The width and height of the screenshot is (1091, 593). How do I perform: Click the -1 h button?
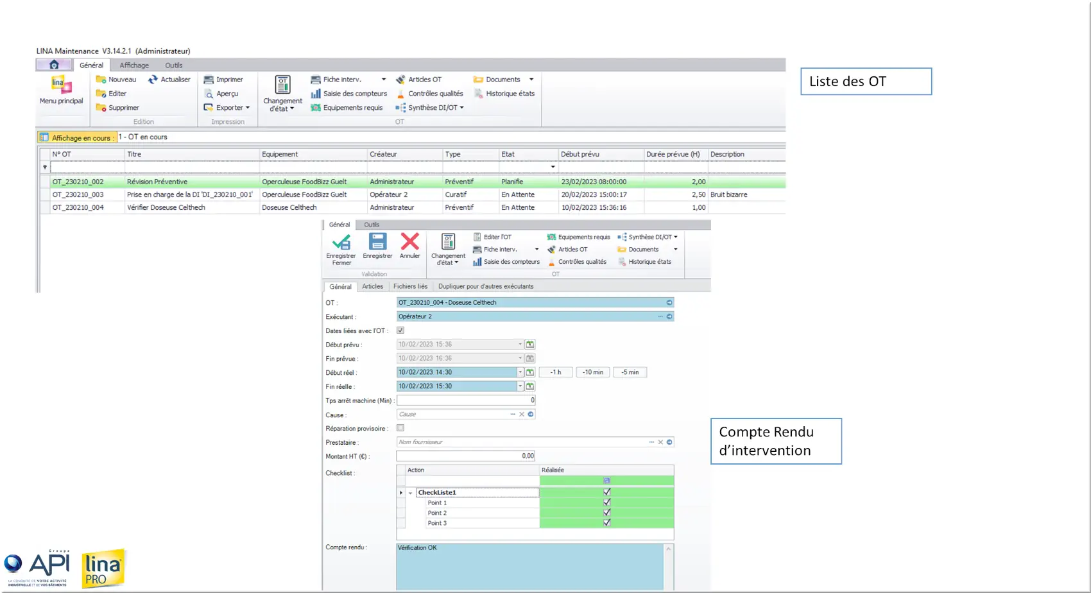coord(556,372)
